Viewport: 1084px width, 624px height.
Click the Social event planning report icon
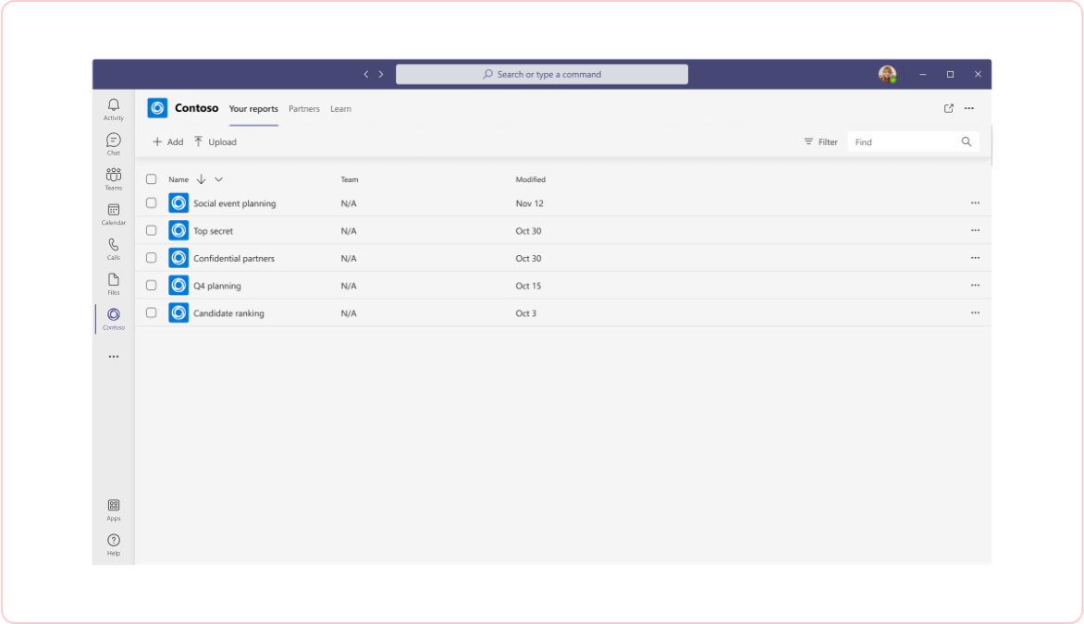coord(179,203)
